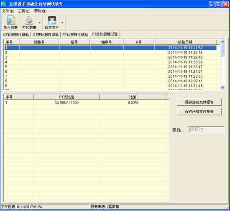Expand the 打印数据 dropdown arrow
The height and width of the screenshot is (211, 230).
[40, 23]
